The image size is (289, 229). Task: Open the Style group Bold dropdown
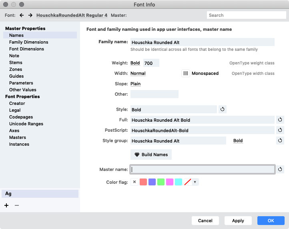coord(238,141)
